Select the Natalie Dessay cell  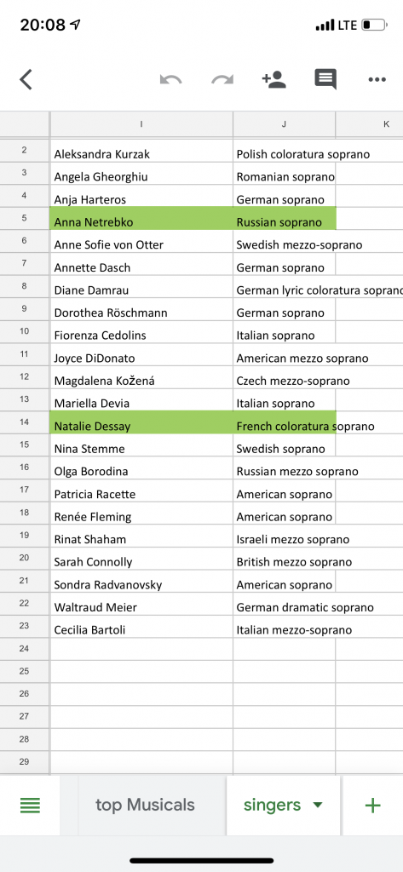(x=141, y=422)
